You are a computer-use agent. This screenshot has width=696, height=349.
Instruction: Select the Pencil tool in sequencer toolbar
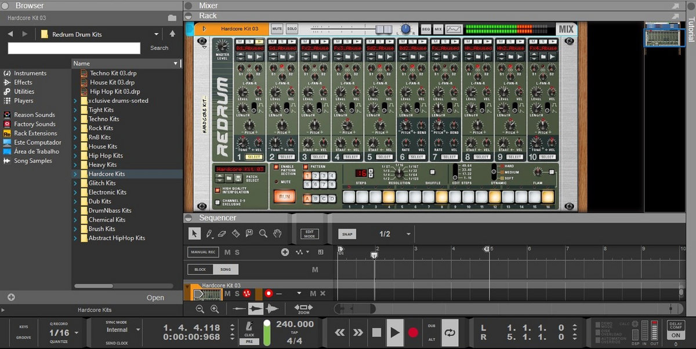[x=208, y=234]
